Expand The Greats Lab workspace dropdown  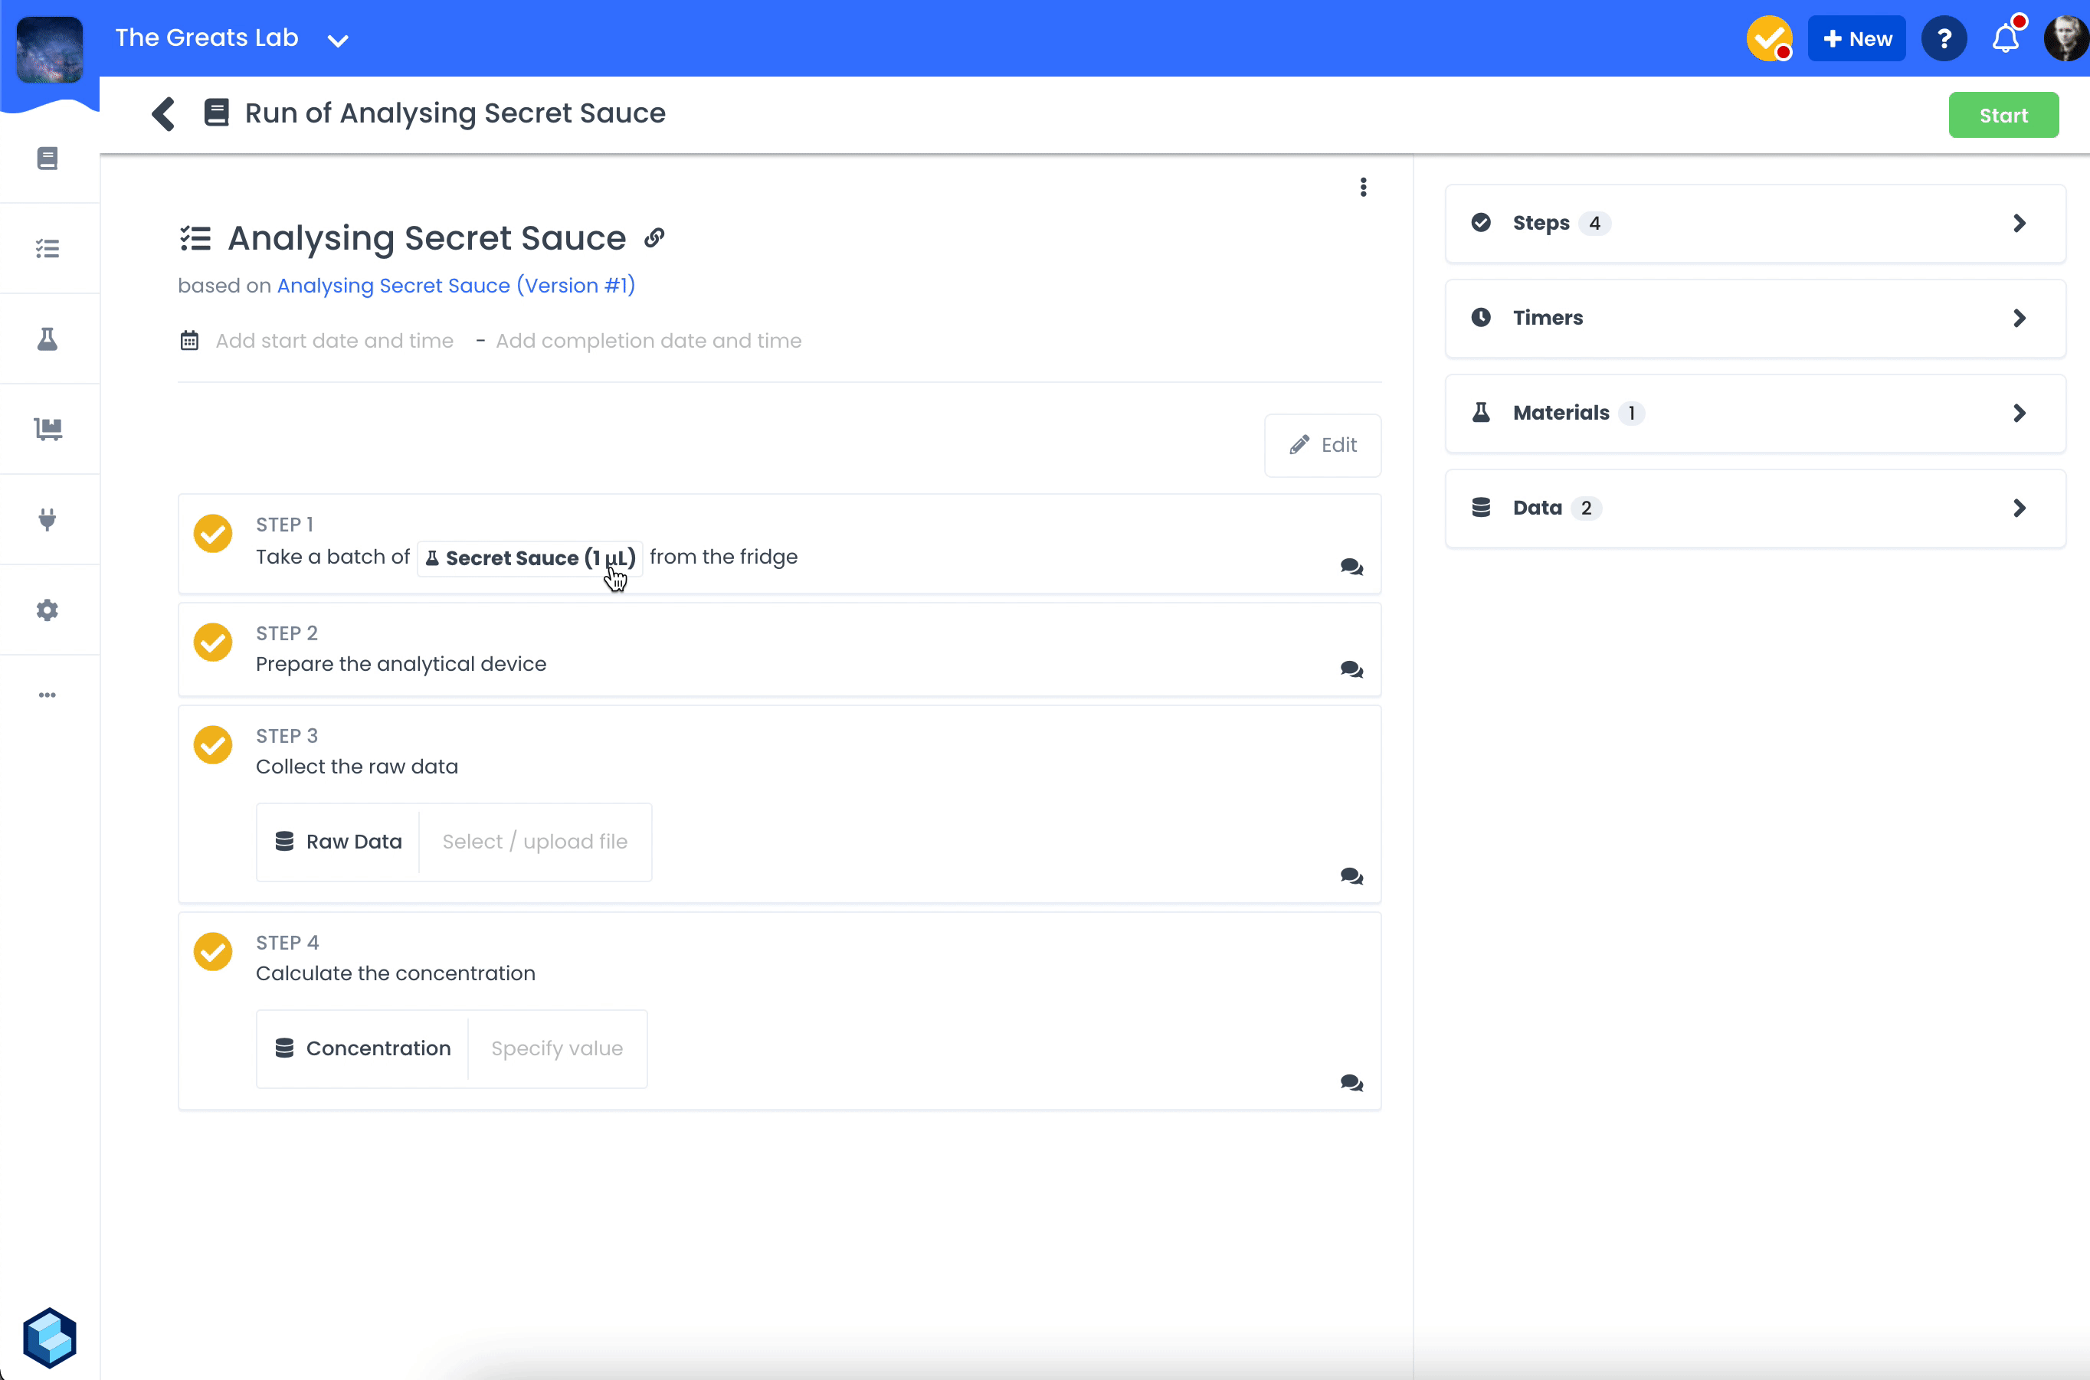[x=338, y=41]
